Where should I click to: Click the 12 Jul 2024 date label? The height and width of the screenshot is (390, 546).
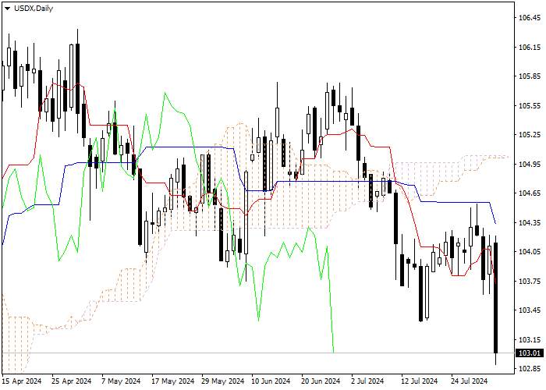[420, 381]
